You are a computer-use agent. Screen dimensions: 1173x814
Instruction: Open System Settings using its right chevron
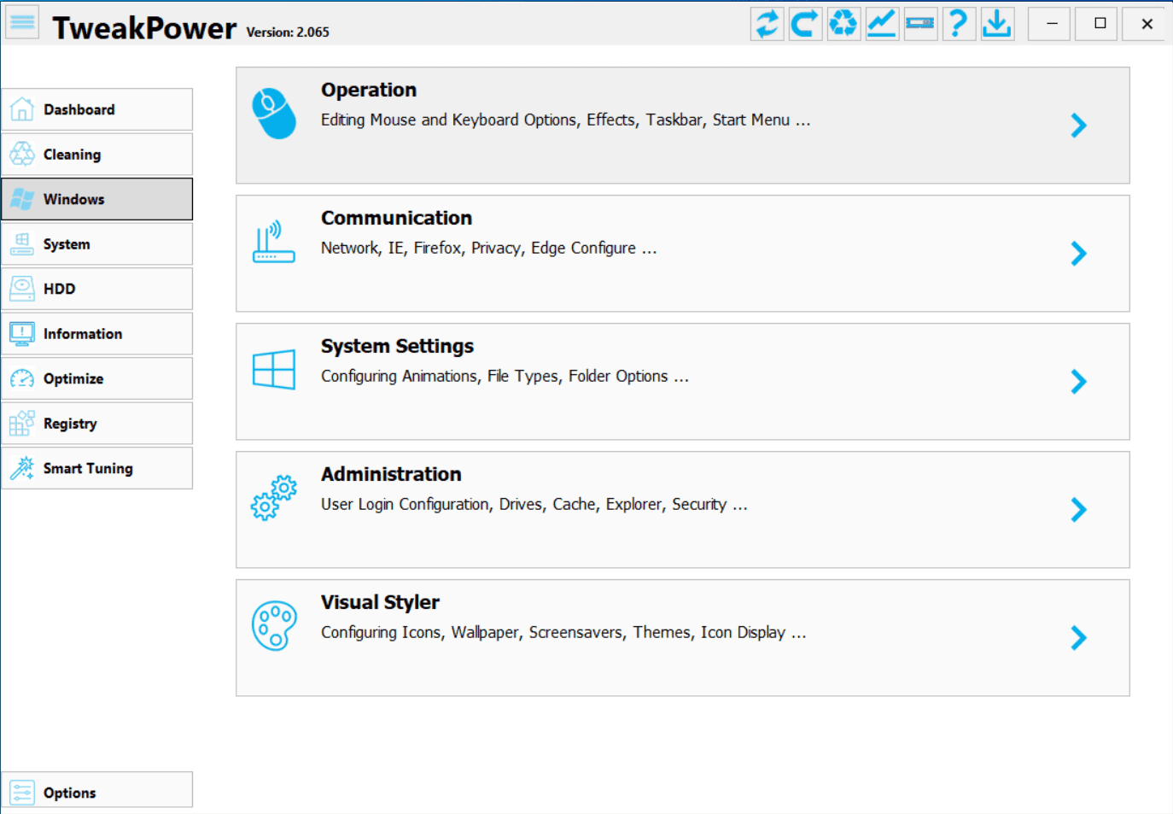[x=1079, y=382]
